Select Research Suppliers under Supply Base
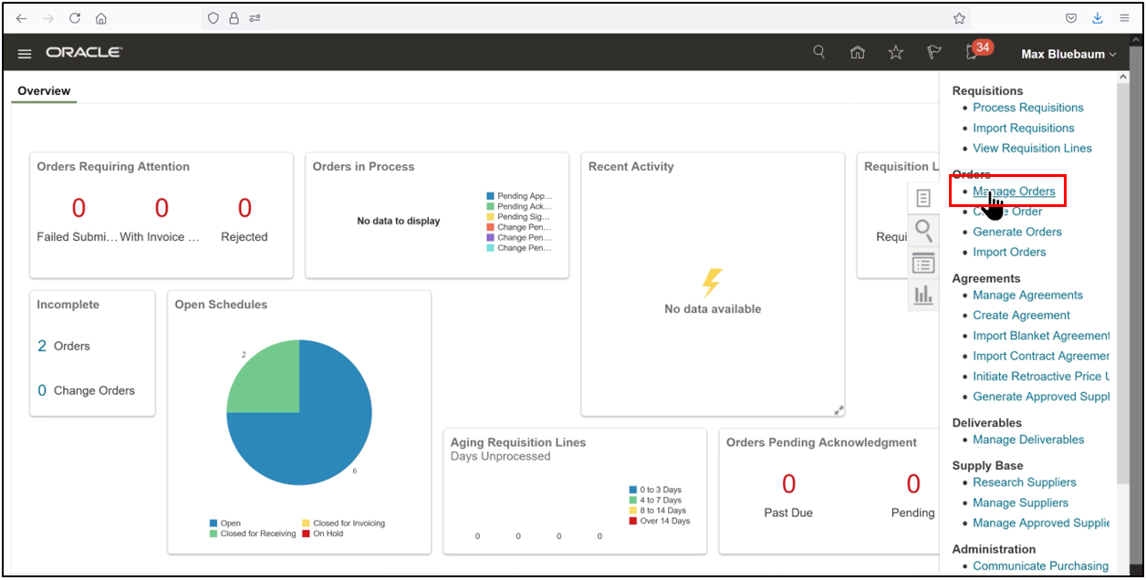 (1024, 482)
